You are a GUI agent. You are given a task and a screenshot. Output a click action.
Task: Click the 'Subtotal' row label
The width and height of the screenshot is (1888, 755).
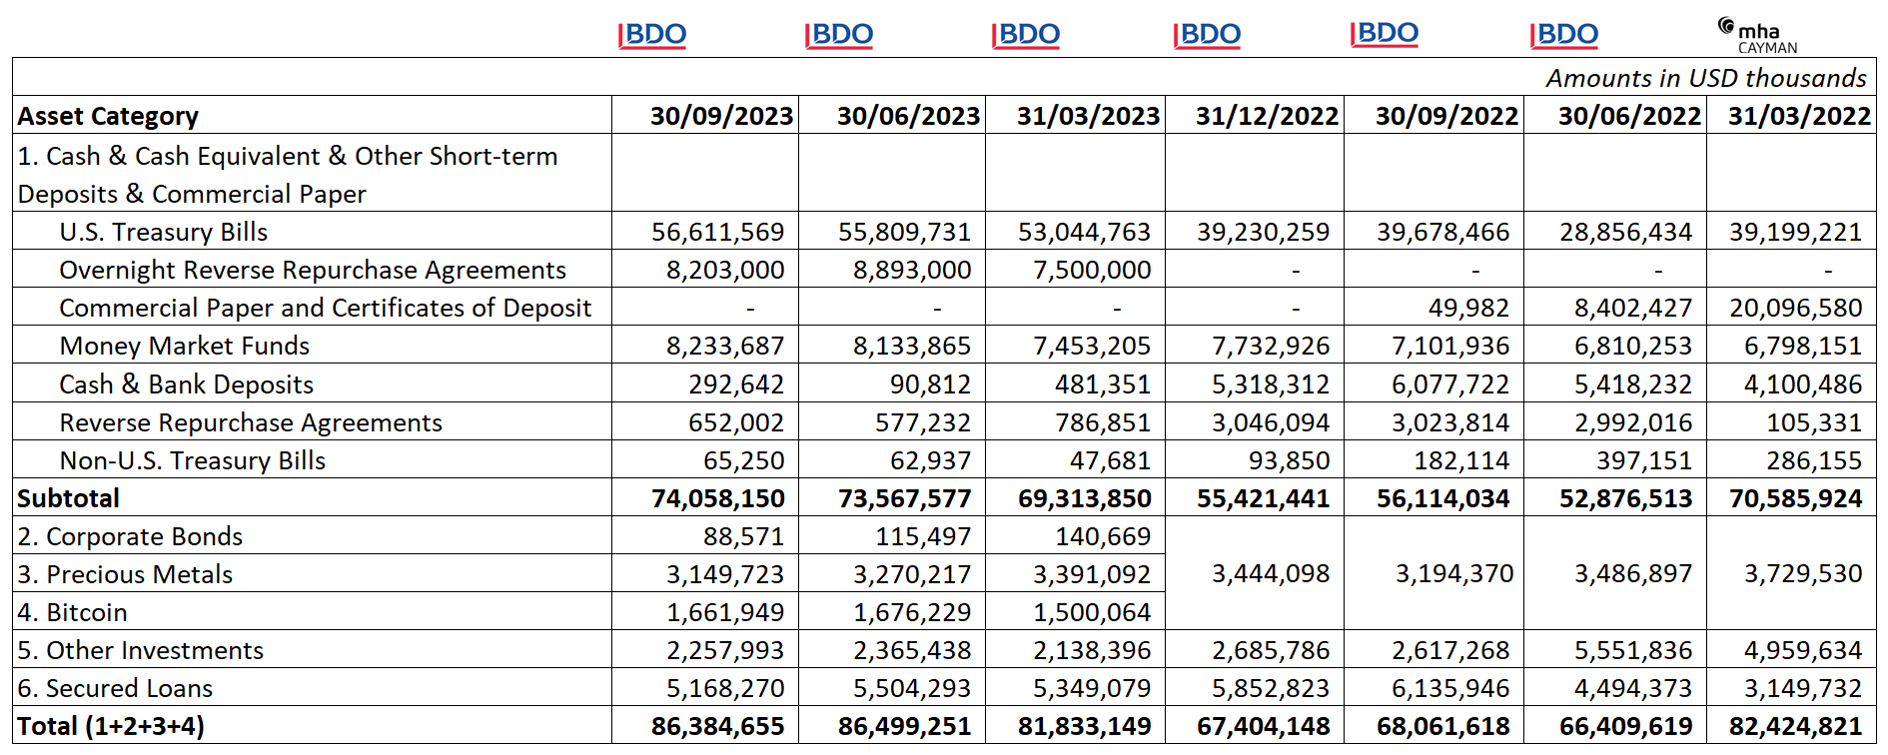[x=68, y=498]
